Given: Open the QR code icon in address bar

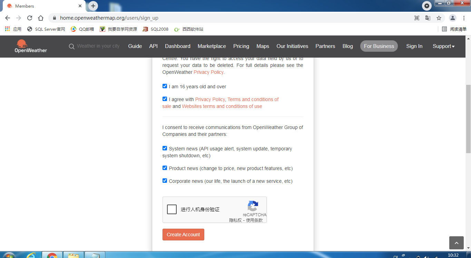Looking at the screenshot, I should (x=417, y=18).
